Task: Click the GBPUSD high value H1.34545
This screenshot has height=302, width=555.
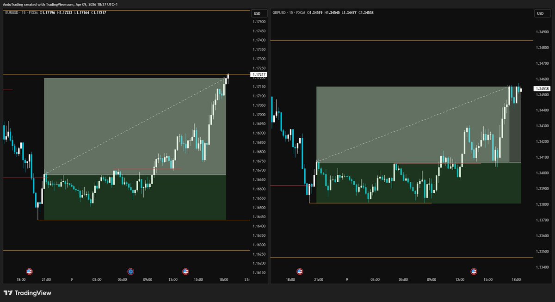Action: [333, 12]
